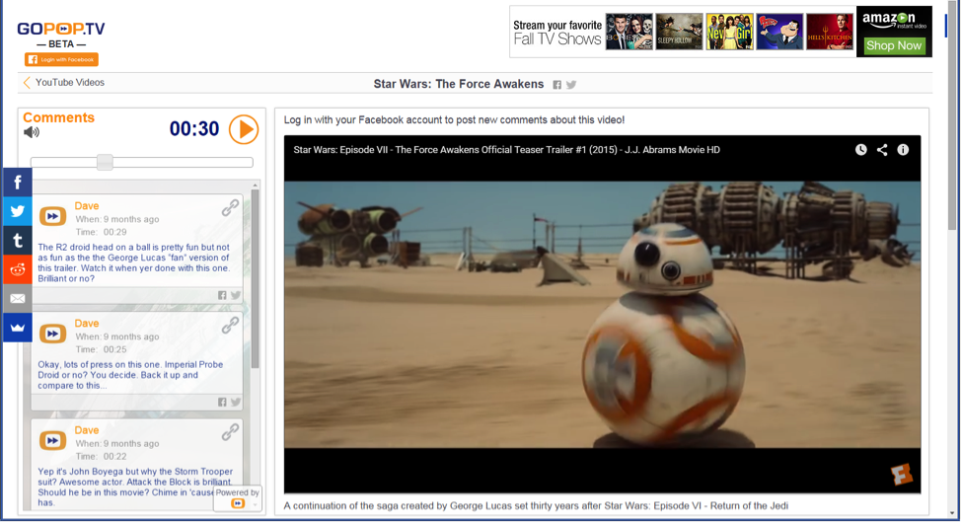This screenshot has width=962, height=522.
Task: Mute audio using the speaker icon
Action: (x=32, y=132)
